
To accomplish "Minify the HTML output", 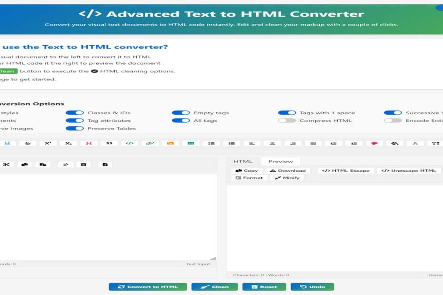I will [287, 178].
